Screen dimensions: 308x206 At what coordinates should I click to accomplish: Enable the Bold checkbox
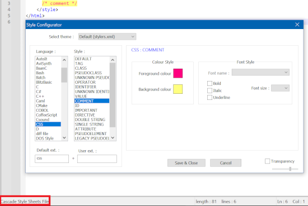(x=209, y=84)
